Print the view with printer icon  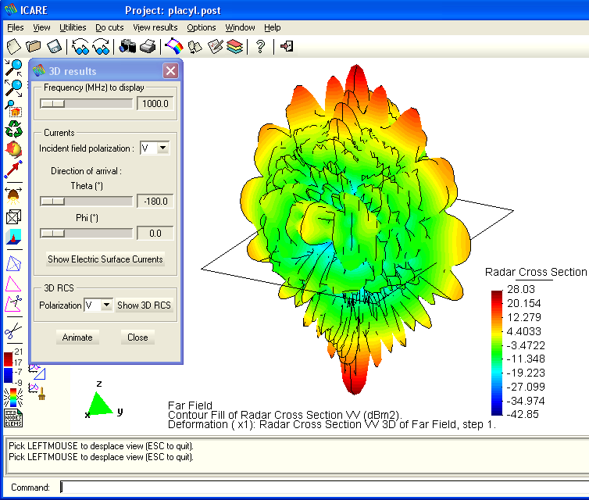148,47
